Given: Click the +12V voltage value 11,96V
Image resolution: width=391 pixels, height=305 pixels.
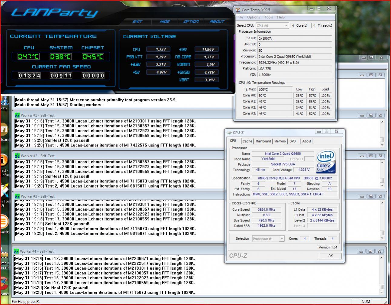Looking at the screenshot, I should 207,49.
